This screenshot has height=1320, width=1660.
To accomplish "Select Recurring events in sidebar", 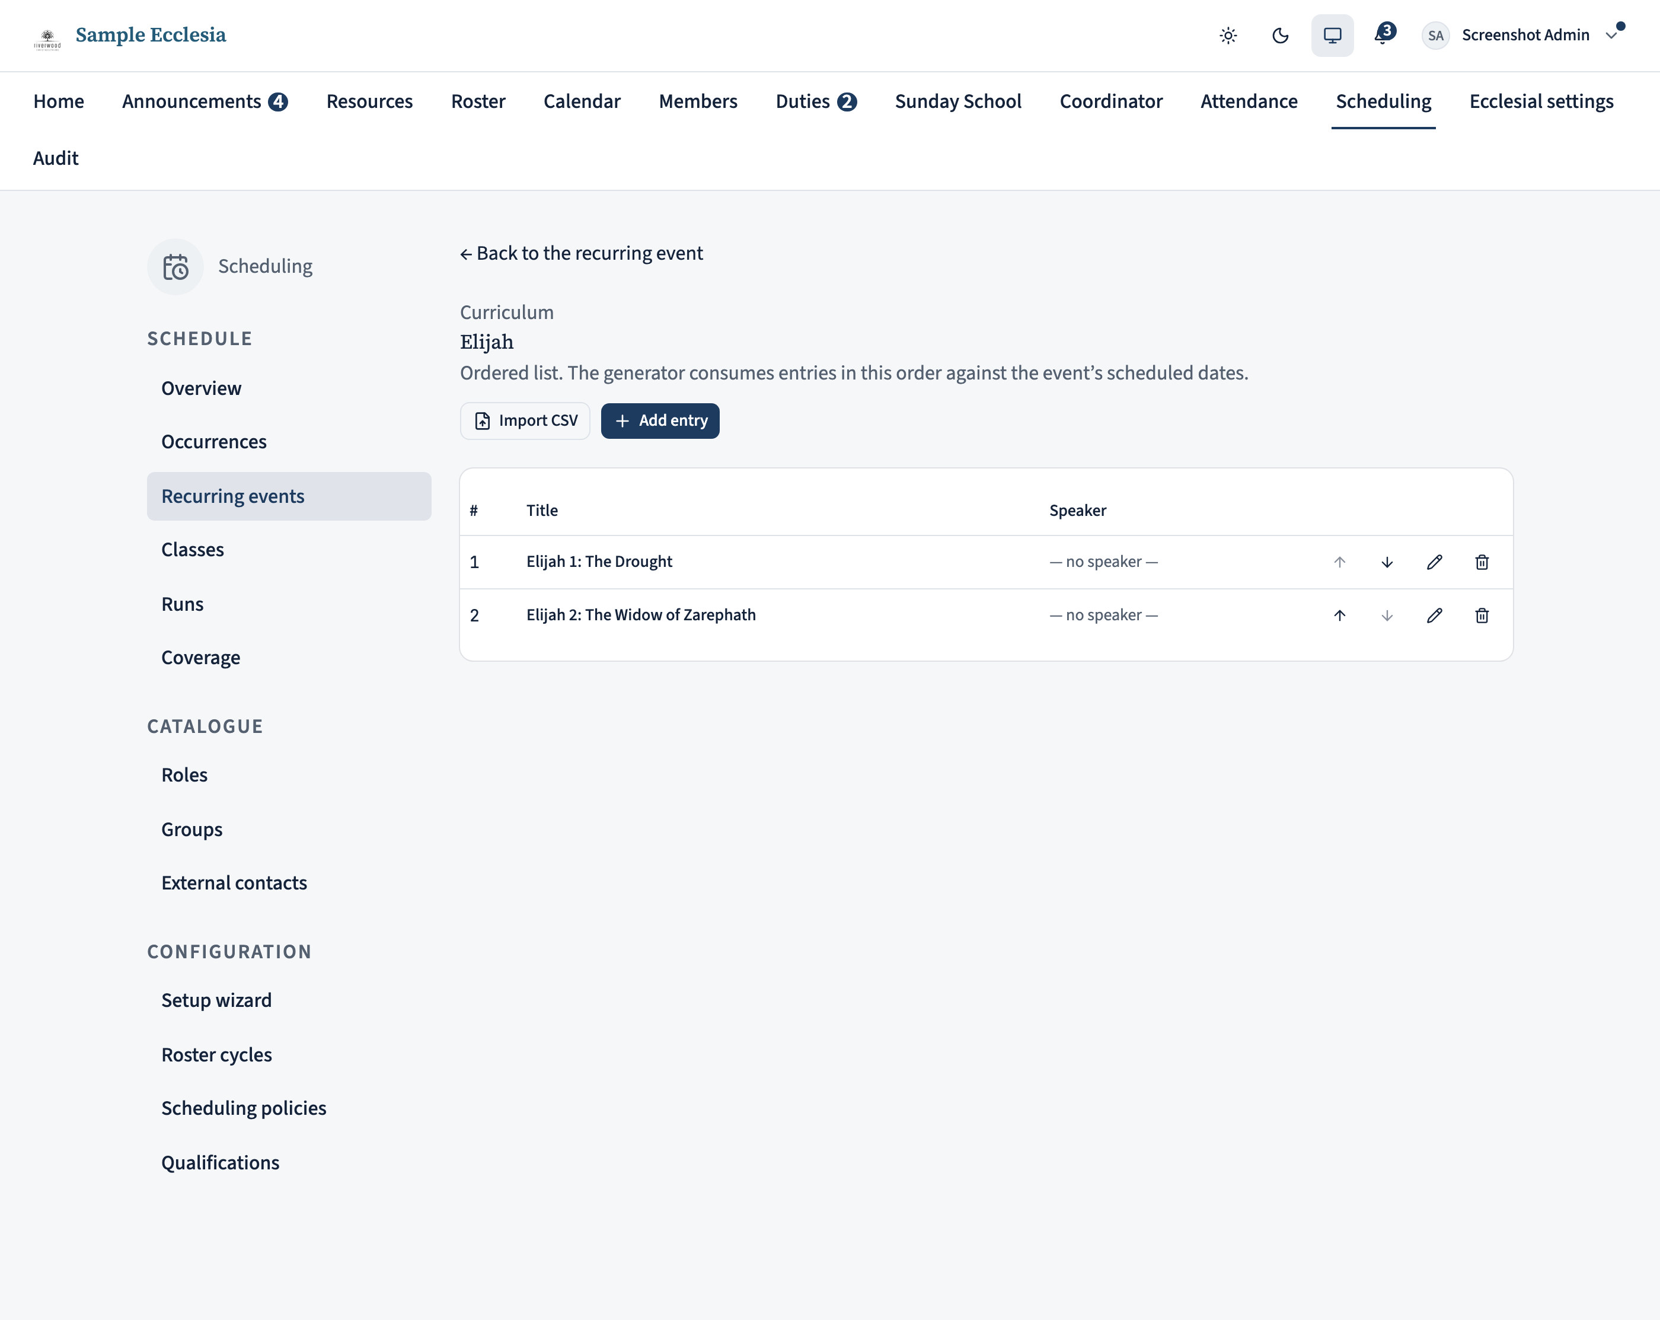I will (289, 497).
